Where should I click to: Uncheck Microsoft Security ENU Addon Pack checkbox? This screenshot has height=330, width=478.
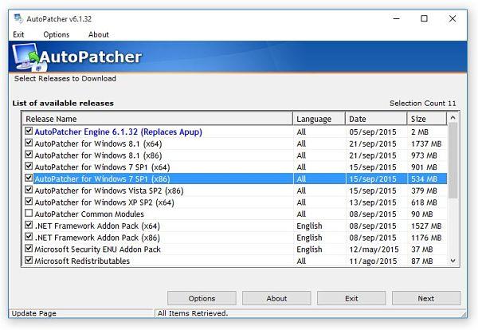(29, 249)
